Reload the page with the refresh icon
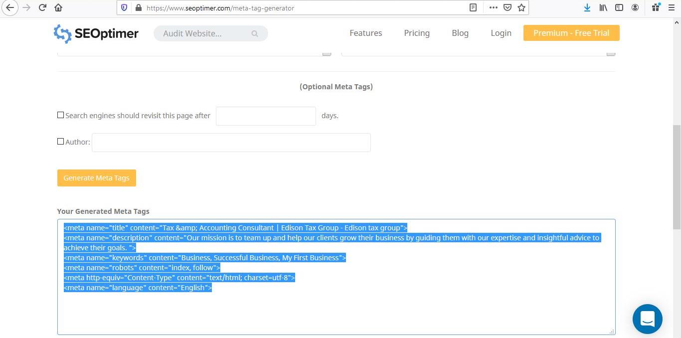 (43, 7)
